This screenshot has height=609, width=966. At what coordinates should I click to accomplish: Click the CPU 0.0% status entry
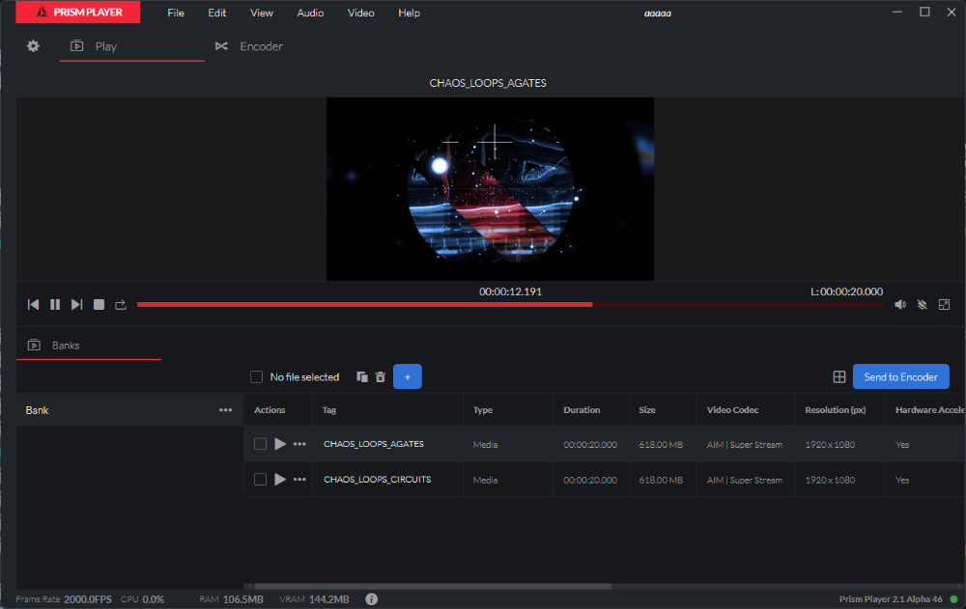pos(142,599)
